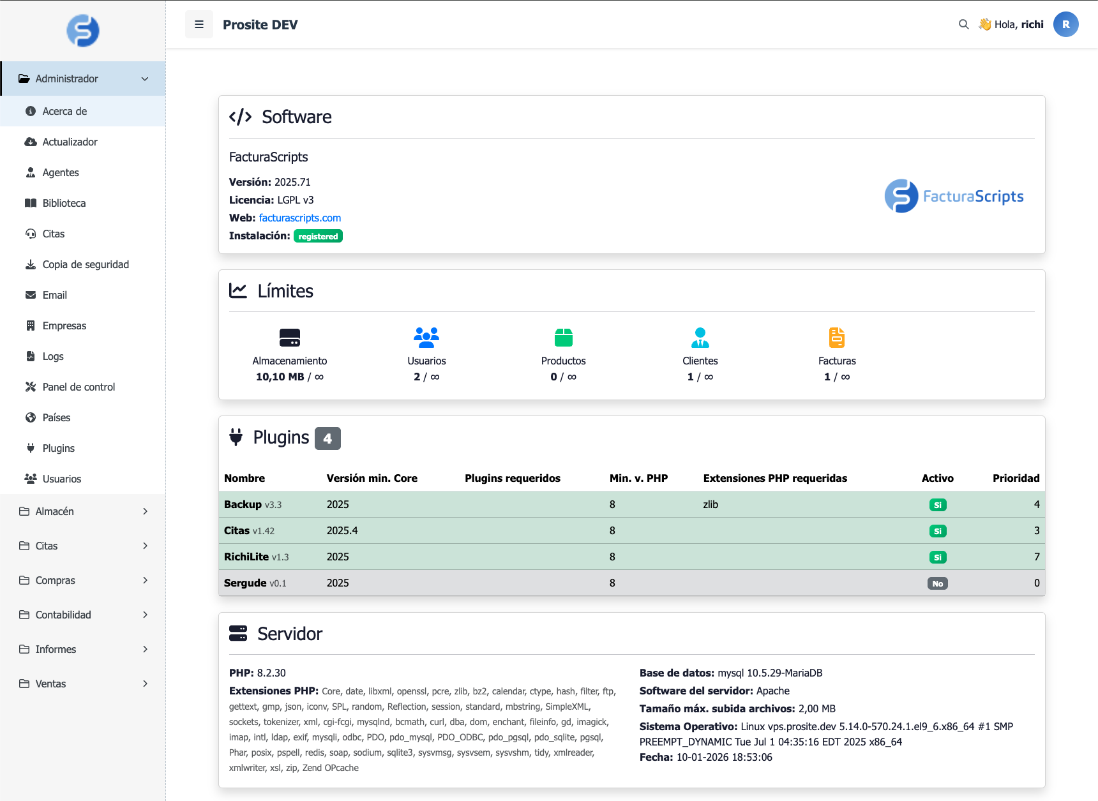
Task: Click the registered installation badge
Action: 318,236
